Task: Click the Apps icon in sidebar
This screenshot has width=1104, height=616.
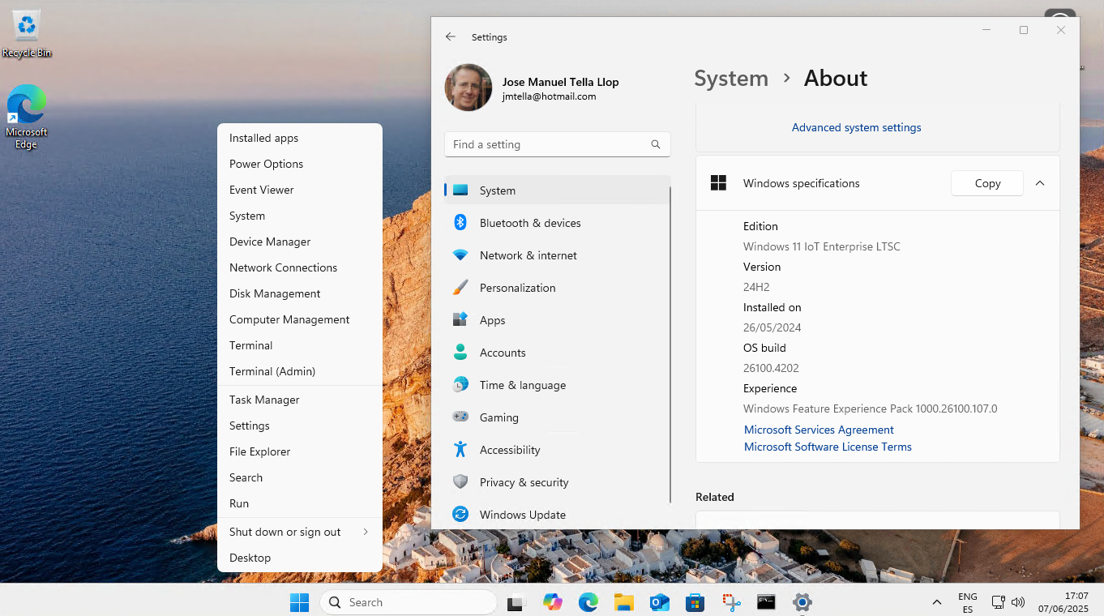Action: [x=460, y=320]
